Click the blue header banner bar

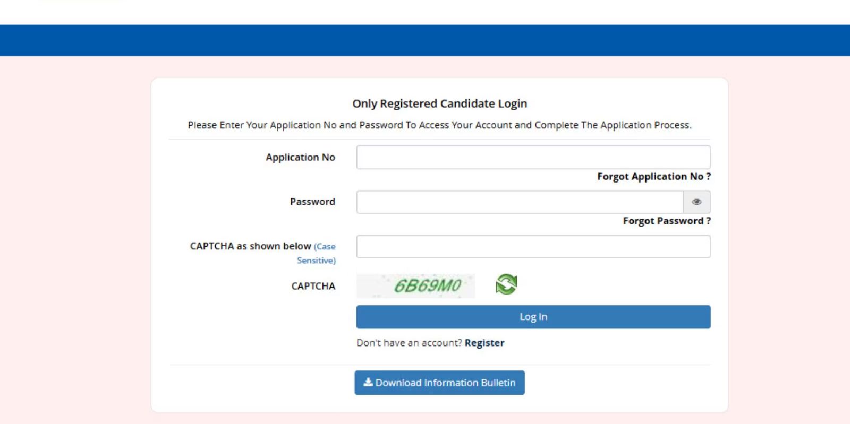[425, 40]
